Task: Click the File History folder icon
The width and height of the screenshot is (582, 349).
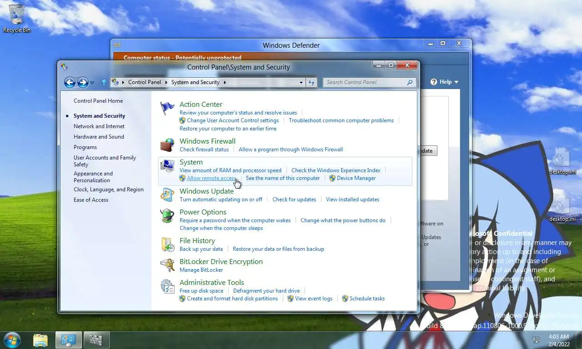Action: tap(167, 244)
